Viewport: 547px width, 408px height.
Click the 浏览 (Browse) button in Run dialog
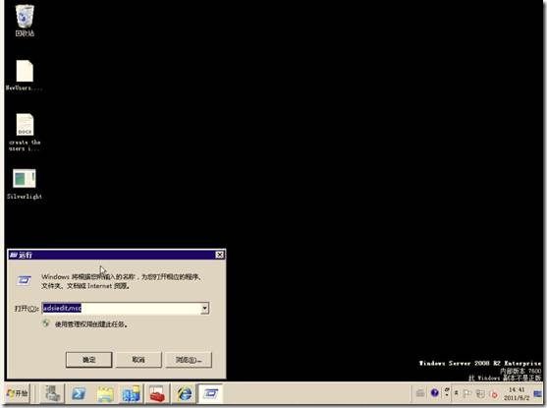189,360
